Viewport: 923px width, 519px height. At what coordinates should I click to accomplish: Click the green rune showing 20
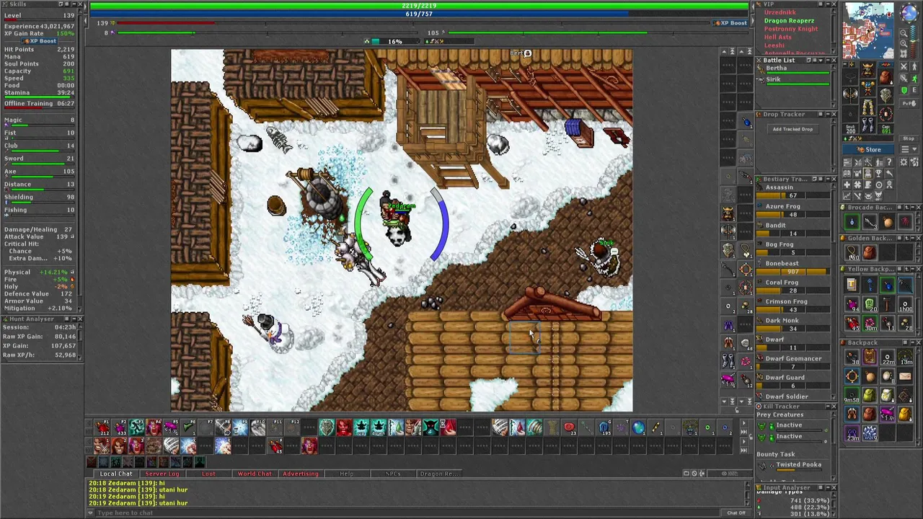pos(870,304)
